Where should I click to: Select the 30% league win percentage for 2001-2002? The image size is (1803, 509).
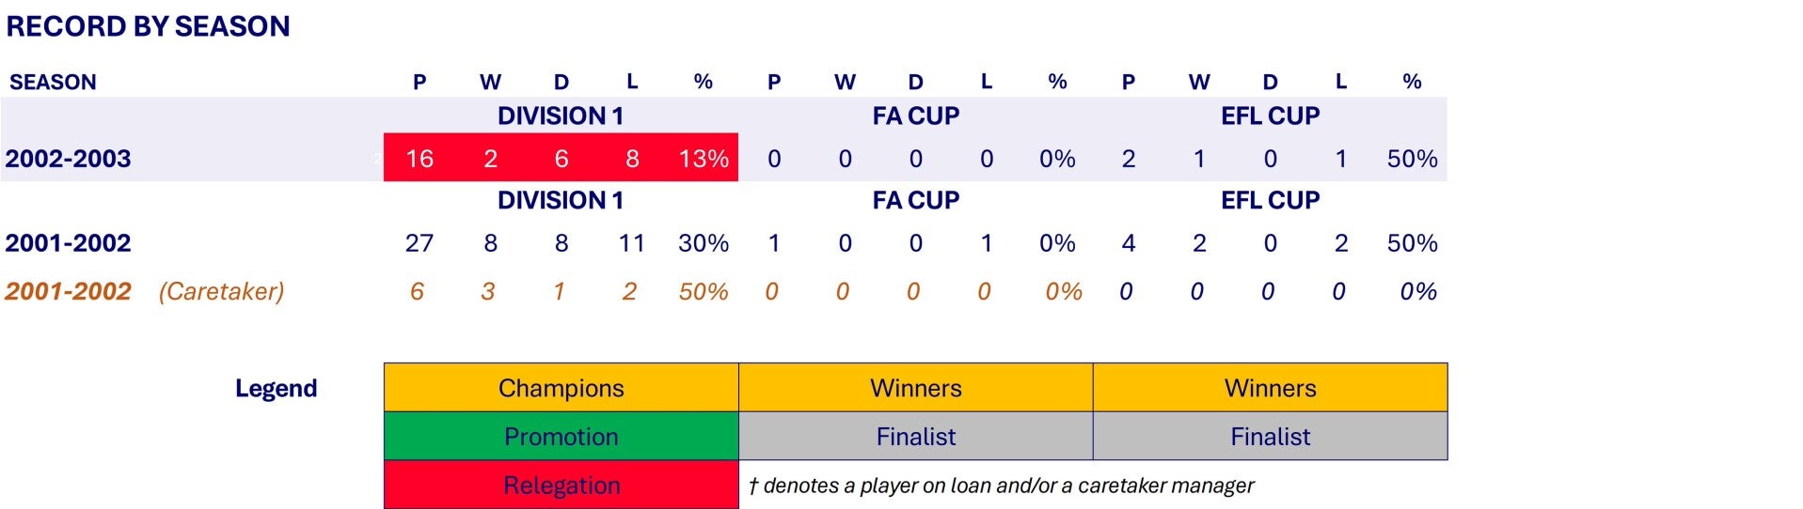coord(704,243)
